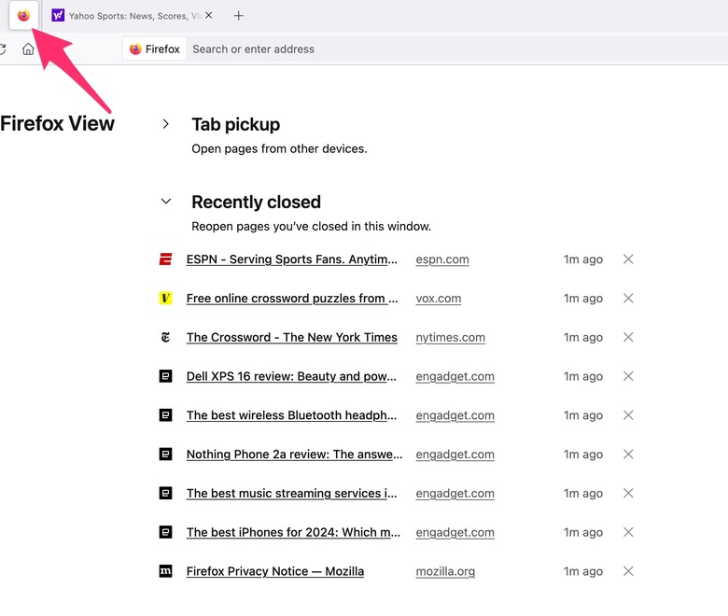Click Engadget favicon on Bluetooth headphones row
Image resolution: width=728 pixels, height=616 pixels.
pyautogui.click(x=166, y=415)
